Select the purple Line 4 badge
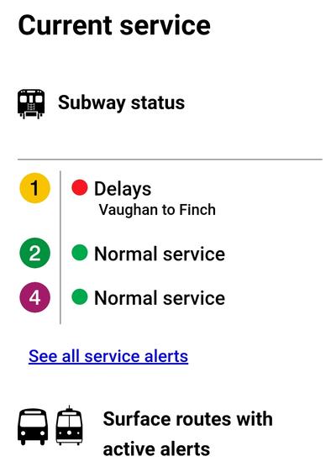 pyautogui.click(x=35, y=297)
